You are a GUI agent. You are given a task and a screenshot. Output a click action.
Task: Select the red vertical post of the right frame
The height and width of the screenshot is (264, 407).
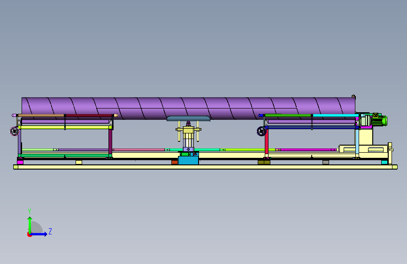(267, 142)
